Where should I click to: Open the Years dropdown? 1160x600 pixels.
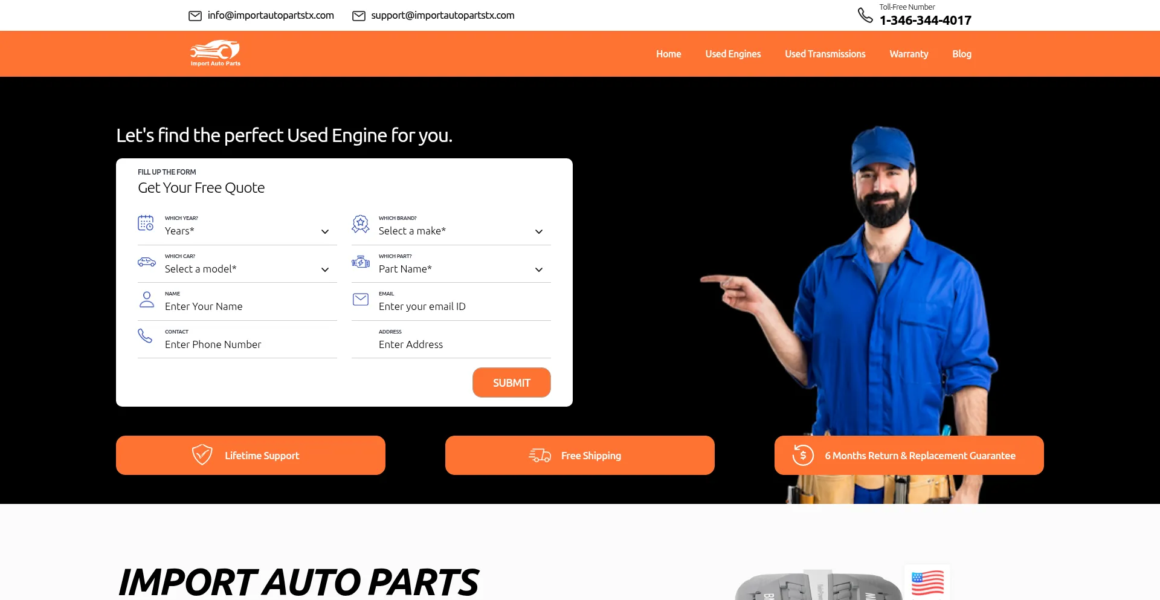[248, 231]
